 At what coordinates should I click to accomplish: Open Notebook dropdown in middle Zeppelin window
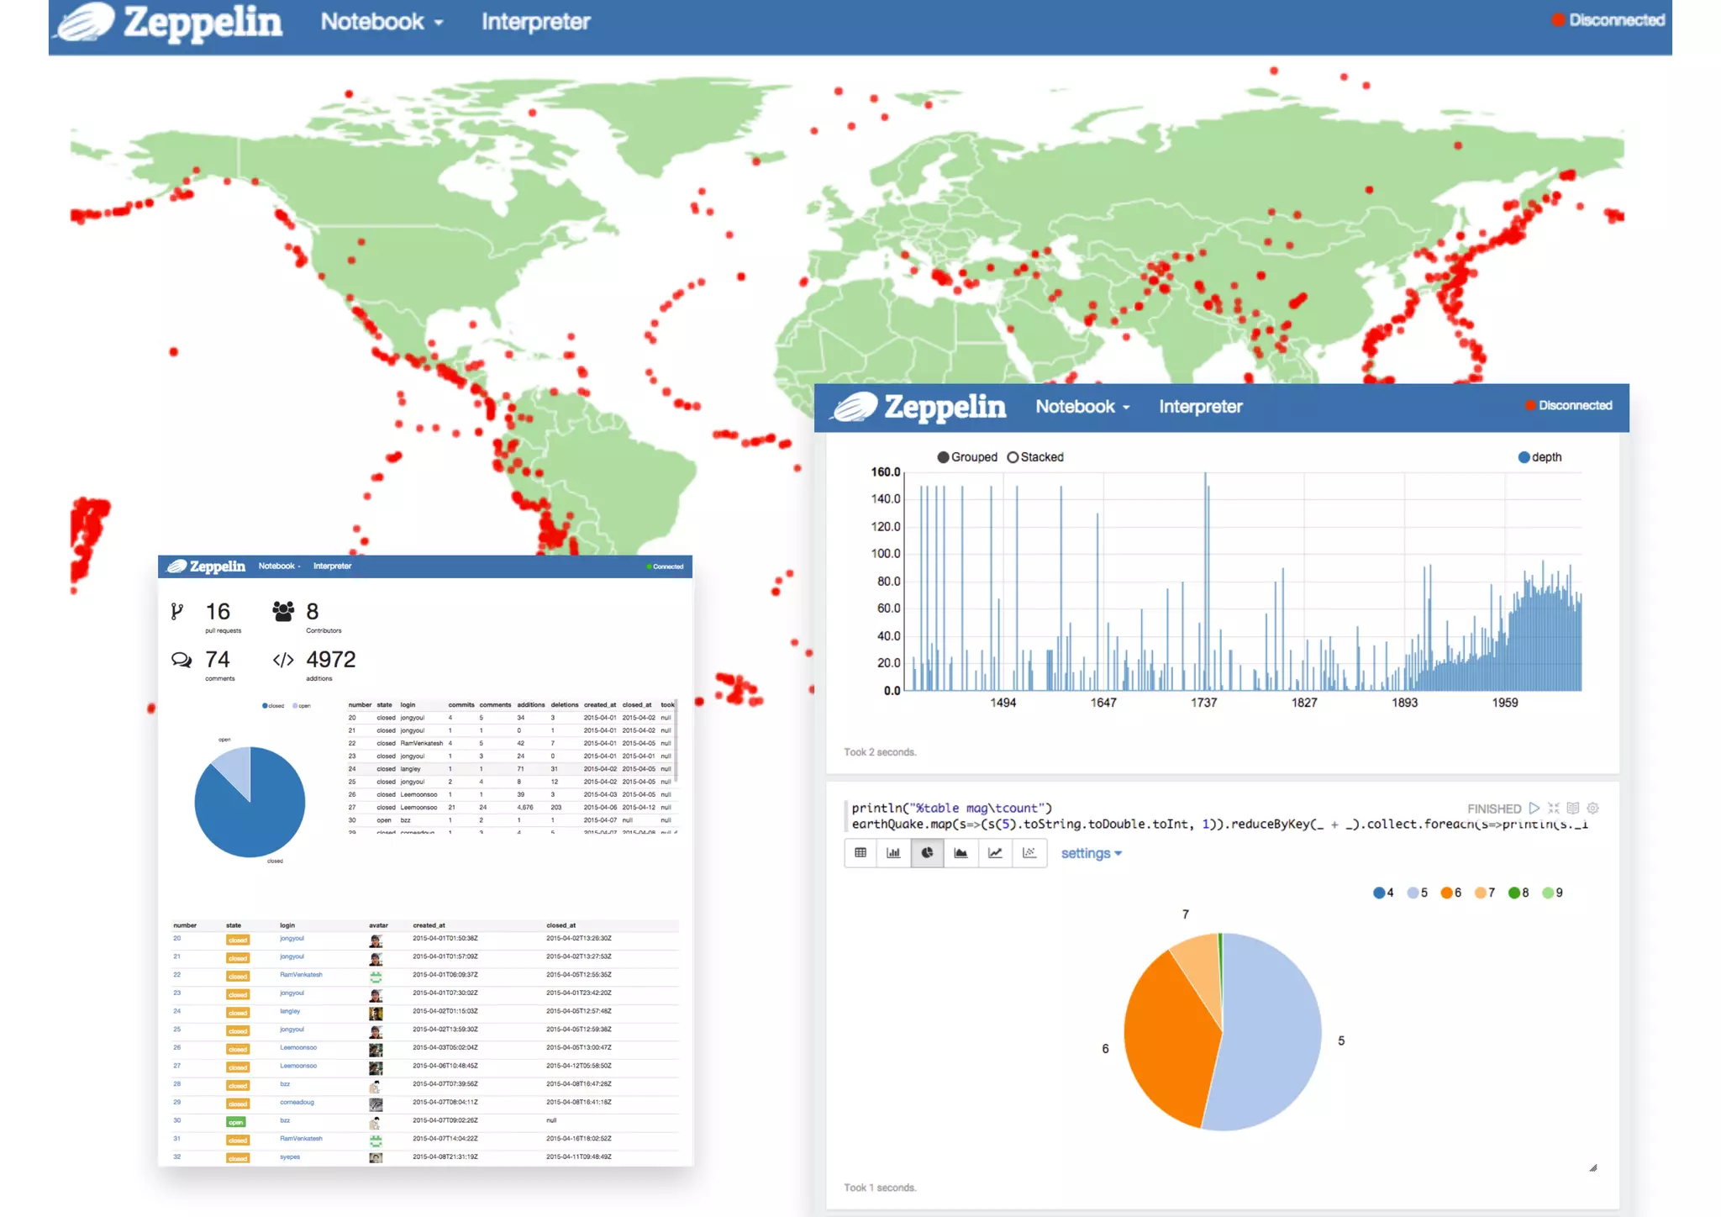pyautogui.click(x=1082, y=407)
